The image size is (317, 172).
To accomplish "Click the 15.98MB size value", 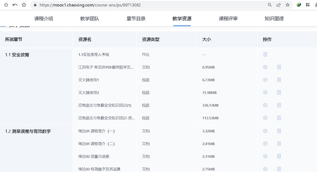I will [209, 93].
